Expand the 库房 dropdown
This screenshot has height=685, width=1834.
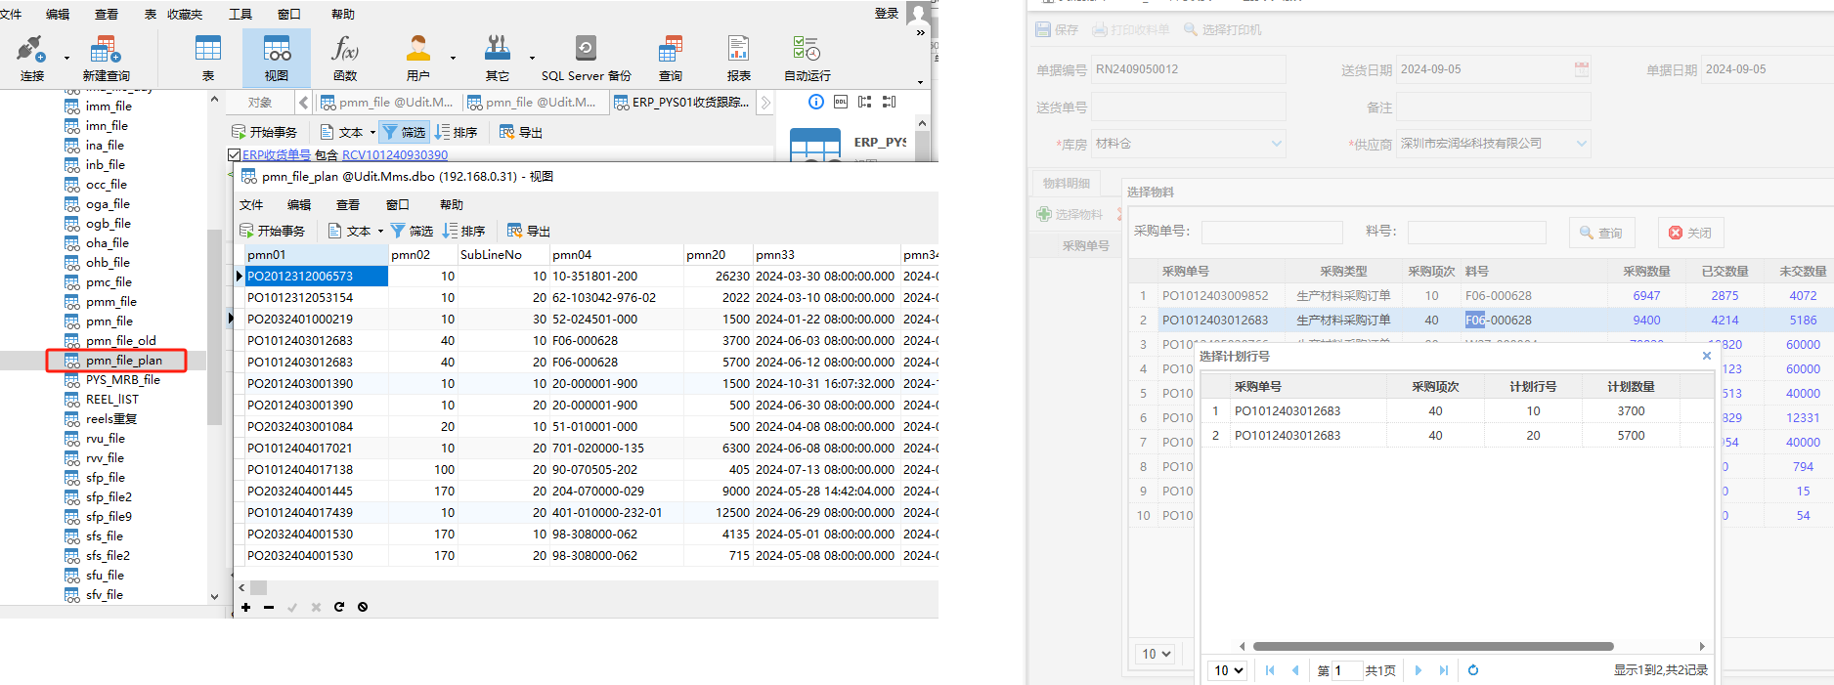(x=1276, y=144)
